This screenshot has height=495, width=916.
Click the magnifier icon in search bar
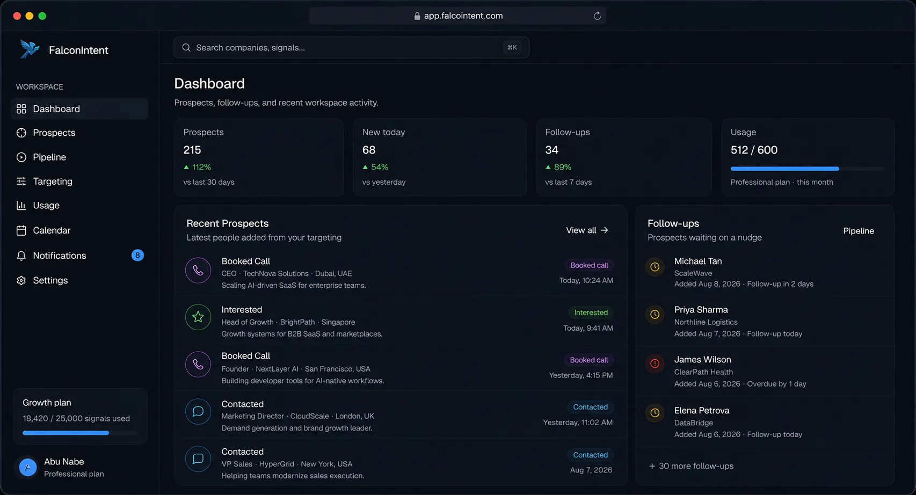[186, 48]
